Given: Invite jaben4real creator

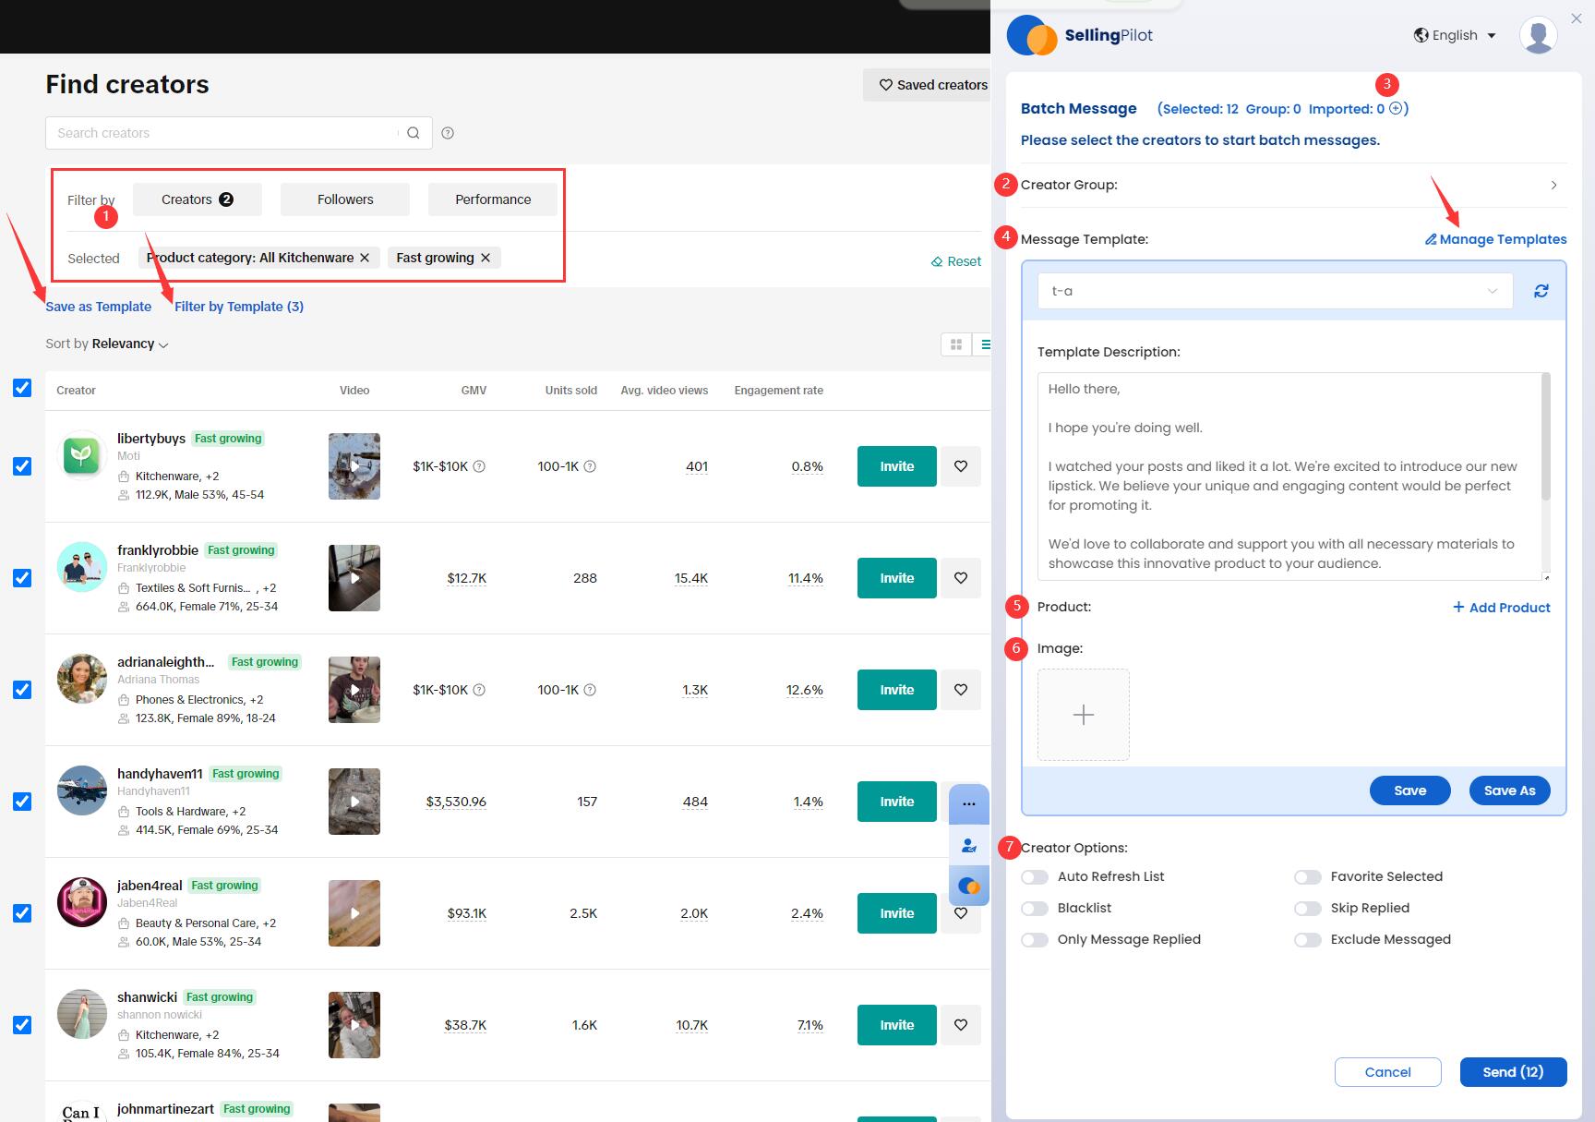Looking at the screenshot, I should click(896, 913).
